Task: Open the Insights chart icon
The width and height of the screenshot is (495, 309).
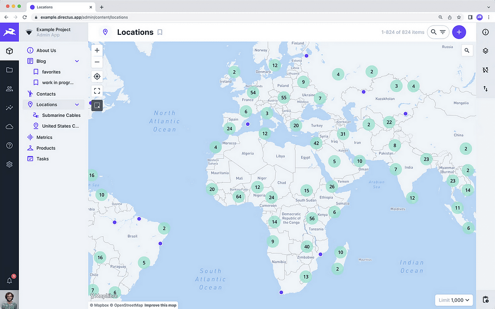Action: [9, 107]
